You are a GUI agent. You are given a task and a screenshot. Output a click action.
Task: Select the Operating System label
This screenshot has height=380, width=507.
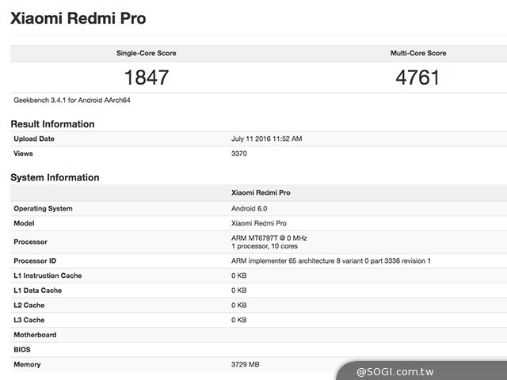43,208
